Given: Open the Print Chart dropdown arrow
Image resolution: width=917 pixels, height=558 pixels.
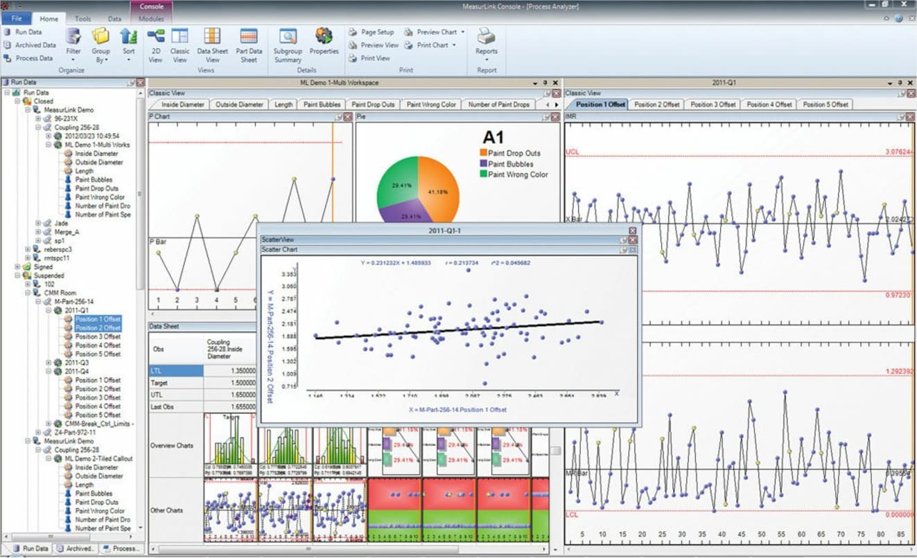Looking at the screenshot, I should coord(454,45).
